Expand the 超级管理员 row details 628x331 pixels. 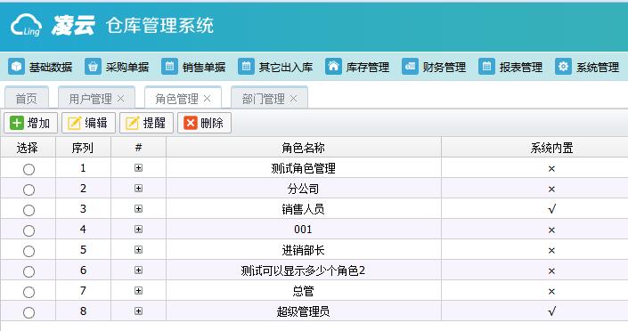click(139, 311)
